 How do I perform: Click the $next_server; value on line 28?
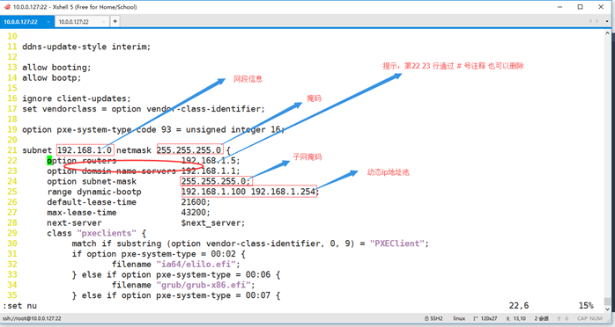coord(213,223)
